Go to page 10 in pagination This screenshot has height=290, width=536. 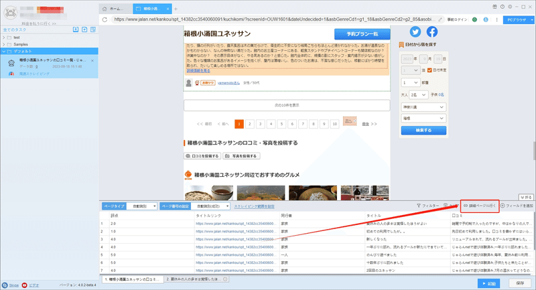coord(334,124)
